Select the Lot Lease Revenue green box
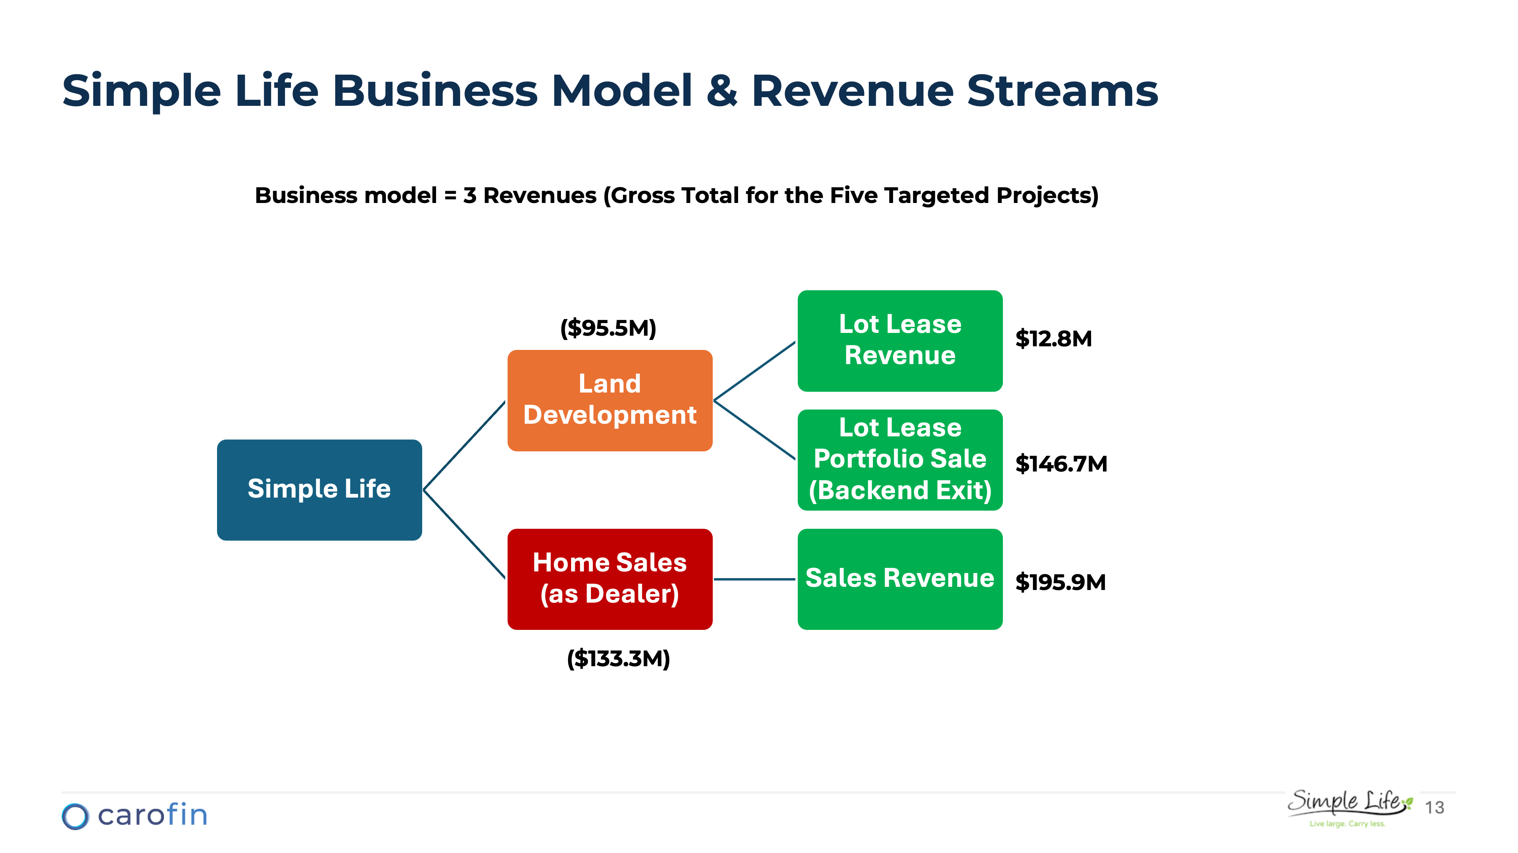This screenshot has height=853, width=1518. click(x=899, y=340)
